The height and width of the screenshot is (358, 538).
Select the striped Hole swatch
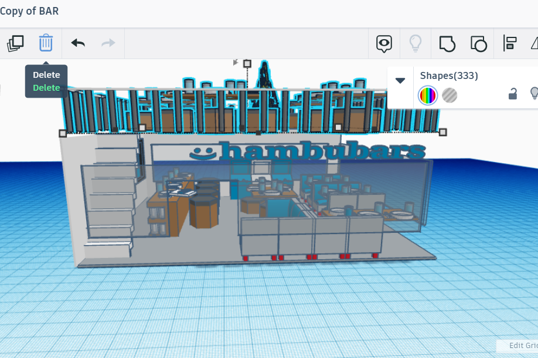pyautogui.click(x=450, y=95)
